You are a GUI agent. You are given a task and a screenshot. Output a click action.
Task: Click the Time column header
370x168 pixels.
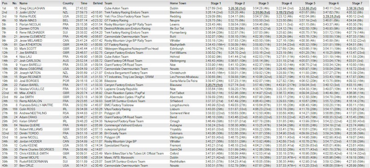84,3
